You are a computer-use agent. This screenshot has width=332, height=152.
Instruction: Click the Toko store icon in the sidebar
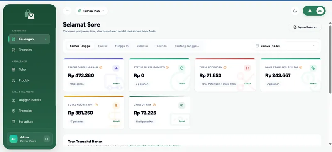13,70
